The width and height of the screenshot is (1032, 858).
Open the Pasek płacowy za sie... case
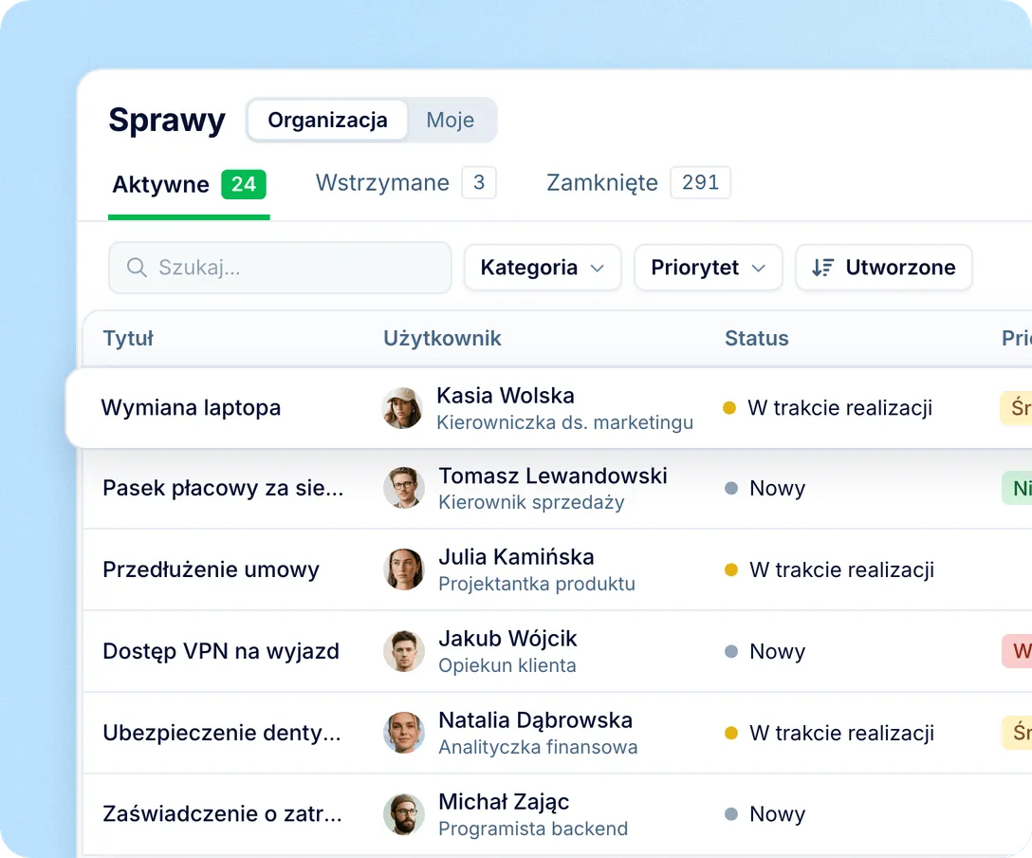click(223, 488)
